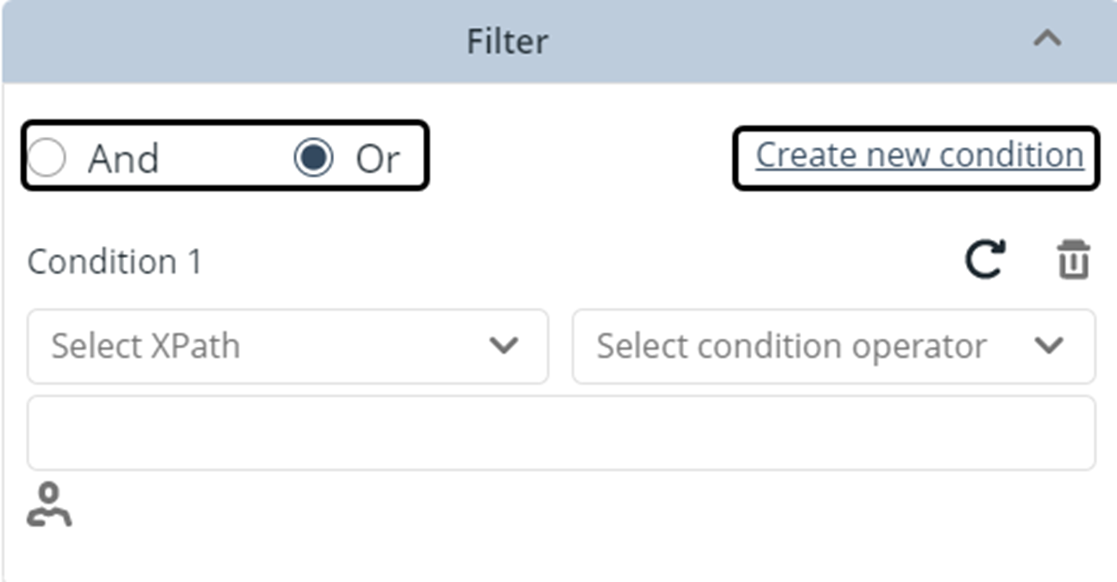Click the blue Filter header bar
Image resolution: width=1117 pixels, height=582 pixels.
pyautogui.click(x=559, y=41)
